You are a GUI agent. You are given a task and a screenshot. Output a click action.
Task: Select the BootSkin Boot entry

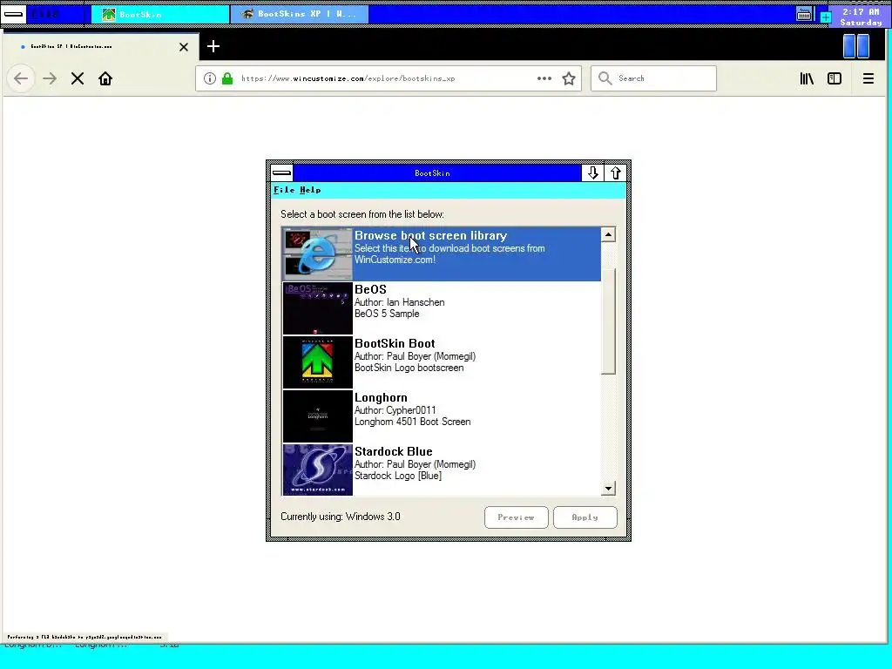pyautogui.click(x=442, y=362)
